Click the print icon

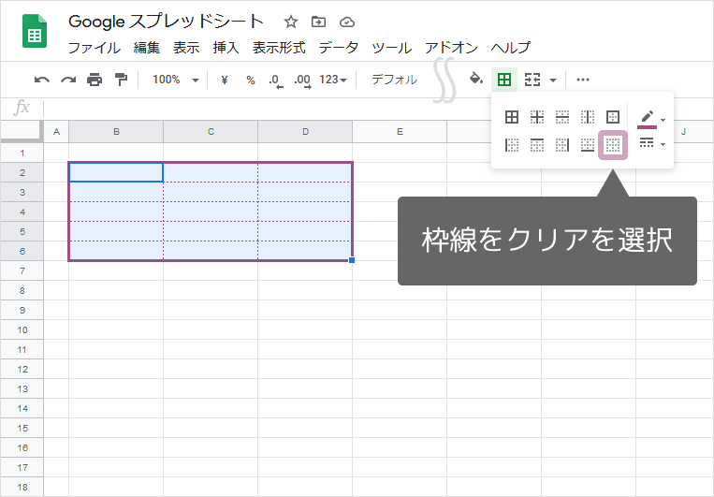click(95, 80)
